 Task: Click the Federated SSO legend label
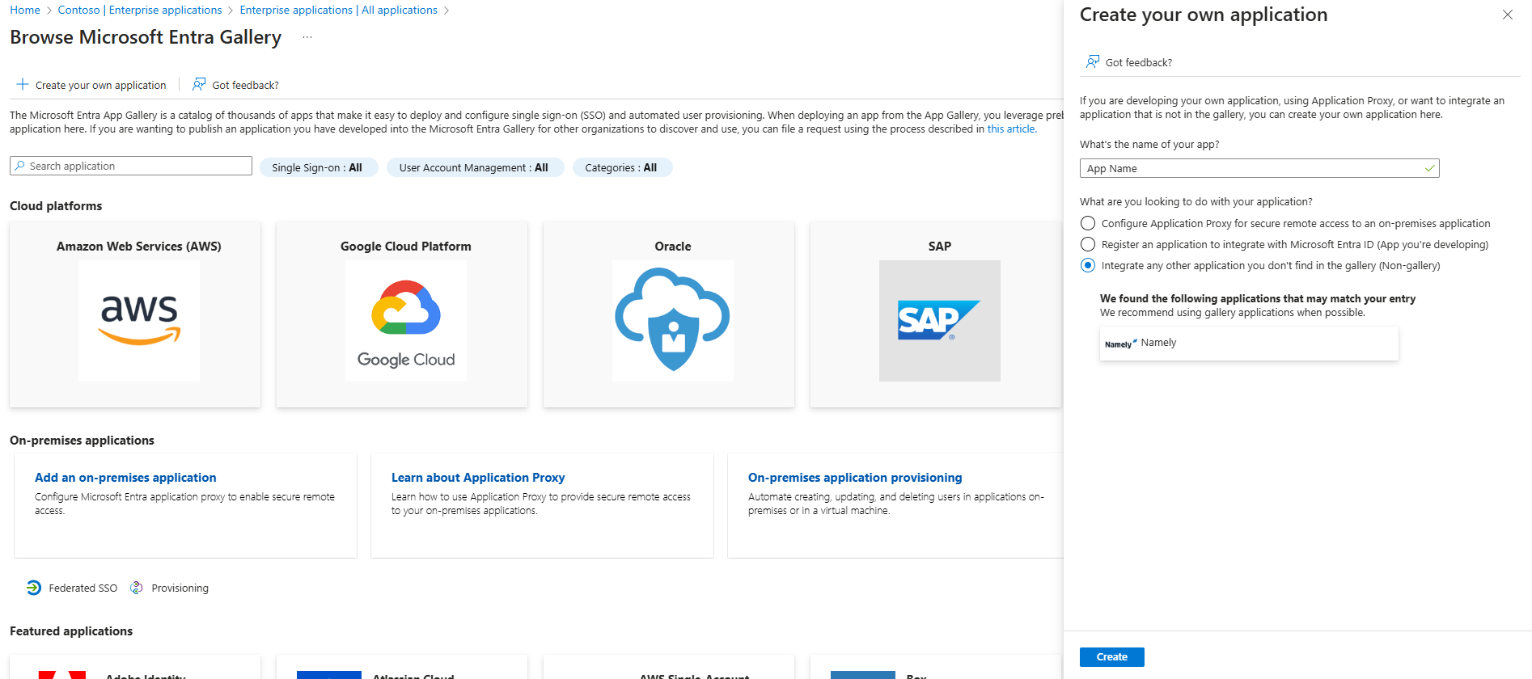(83, 588)
